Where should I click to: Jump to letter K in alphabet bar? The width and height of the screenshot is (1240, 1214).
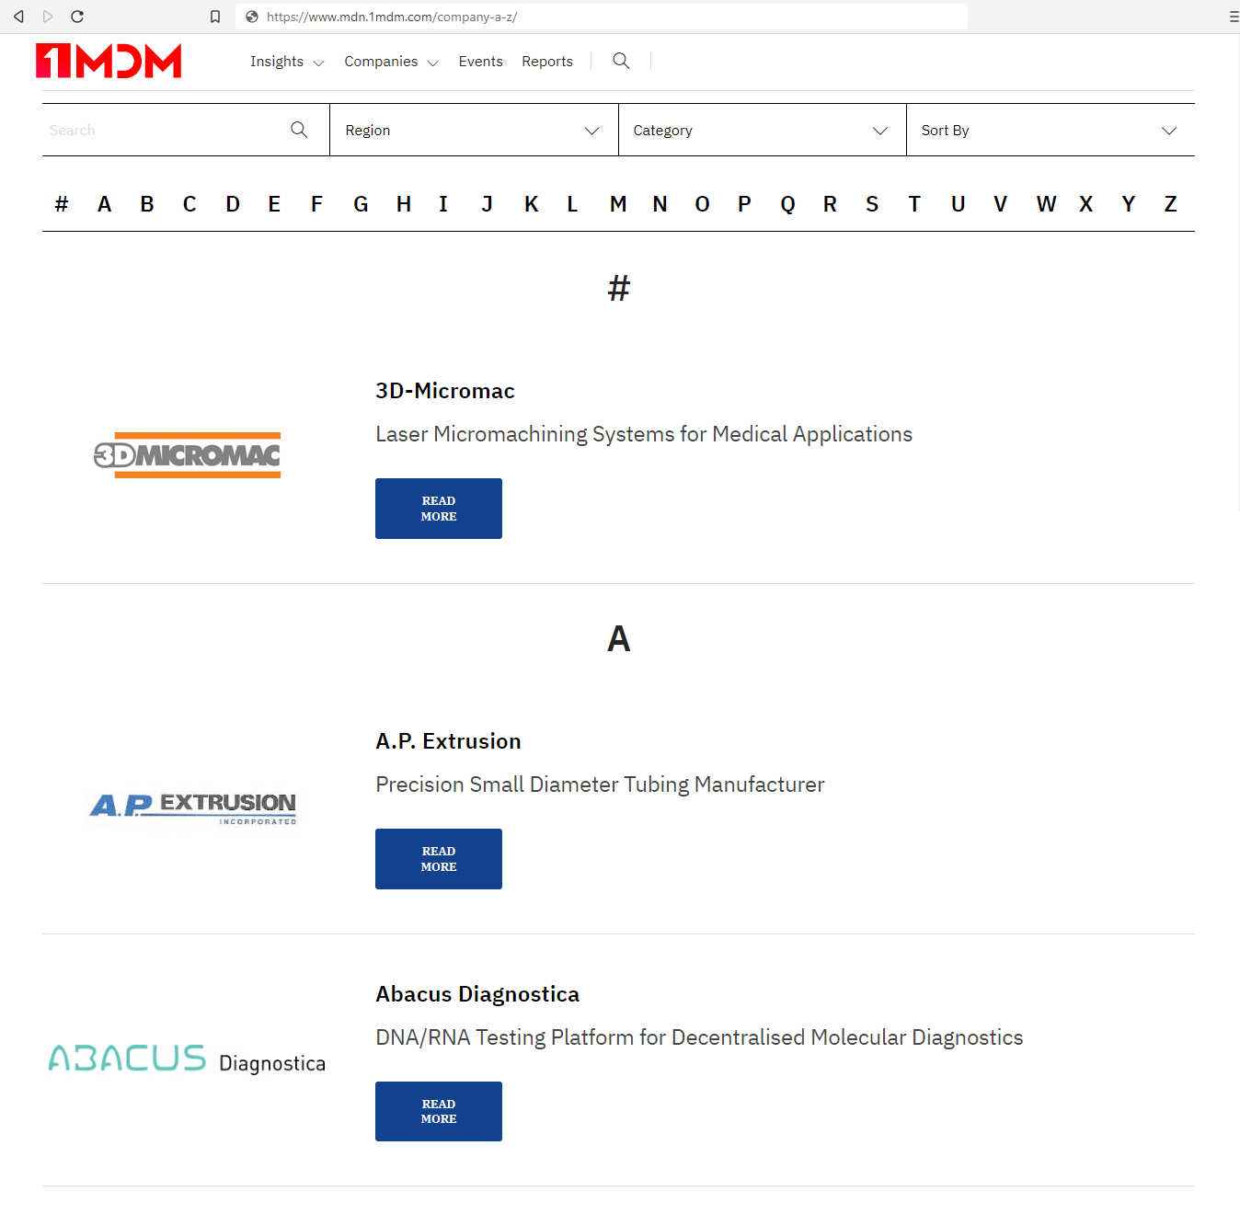(x=532, y=203)
